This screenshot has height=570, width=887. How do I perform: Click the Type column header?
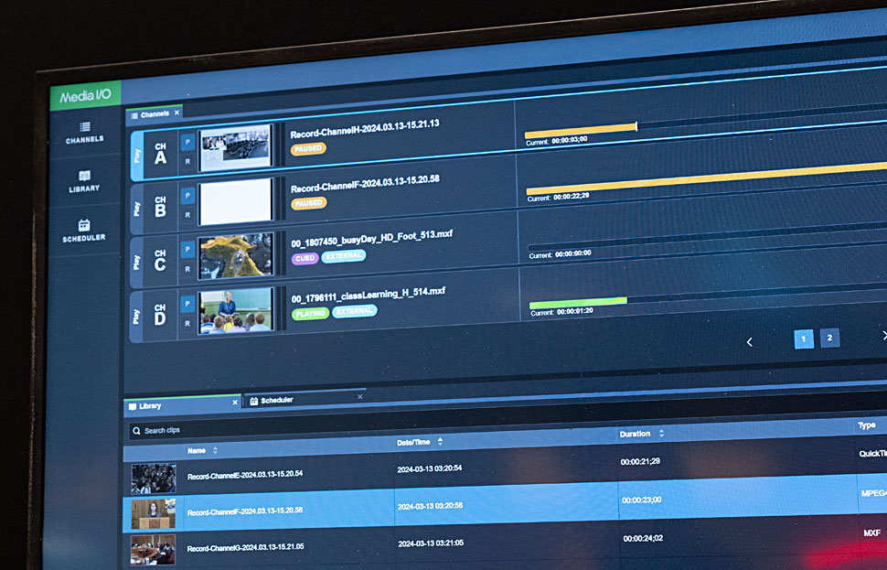point(867,425)
